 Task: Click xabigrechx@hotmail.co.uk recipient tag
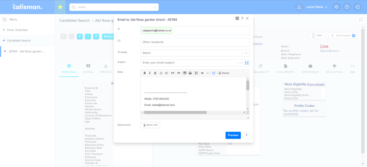pyautogui.click(x=157, y=30)
